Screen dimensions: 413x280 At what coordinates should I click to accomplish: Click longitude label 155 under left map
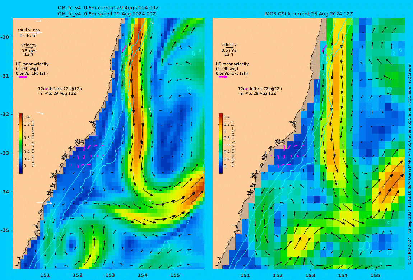pos(175,276)
